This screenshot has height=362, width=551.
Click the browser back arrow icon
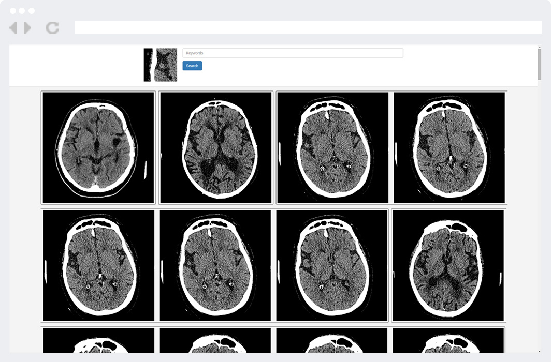[13, 28]
